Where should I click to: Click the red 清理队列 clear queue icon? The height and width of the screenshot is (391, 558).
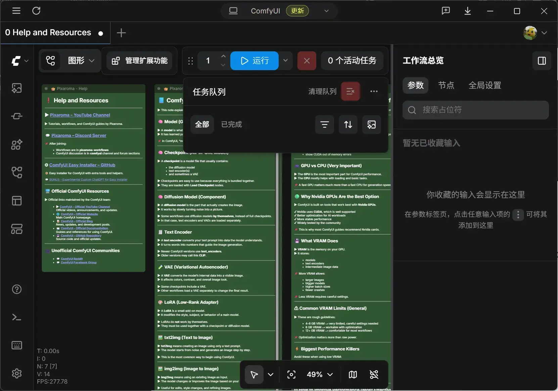351,91
